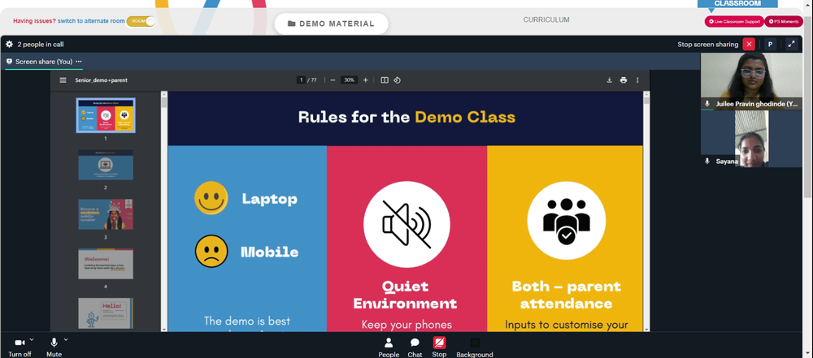This screenshot has width=813, height=358.
Task: Rotate the PDF counterclockwise
Action: pos(398,80)
